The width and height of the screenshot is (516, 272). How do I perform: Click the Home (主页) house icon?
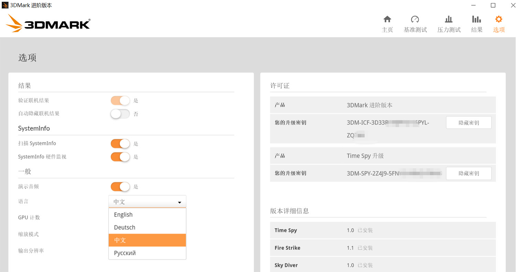coord(387,19)
